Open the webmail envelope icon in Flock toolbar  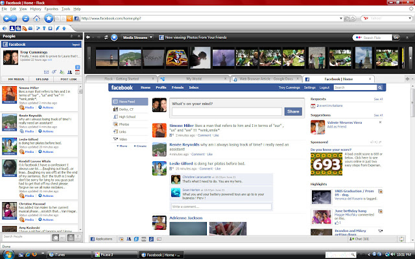point(30,28)
